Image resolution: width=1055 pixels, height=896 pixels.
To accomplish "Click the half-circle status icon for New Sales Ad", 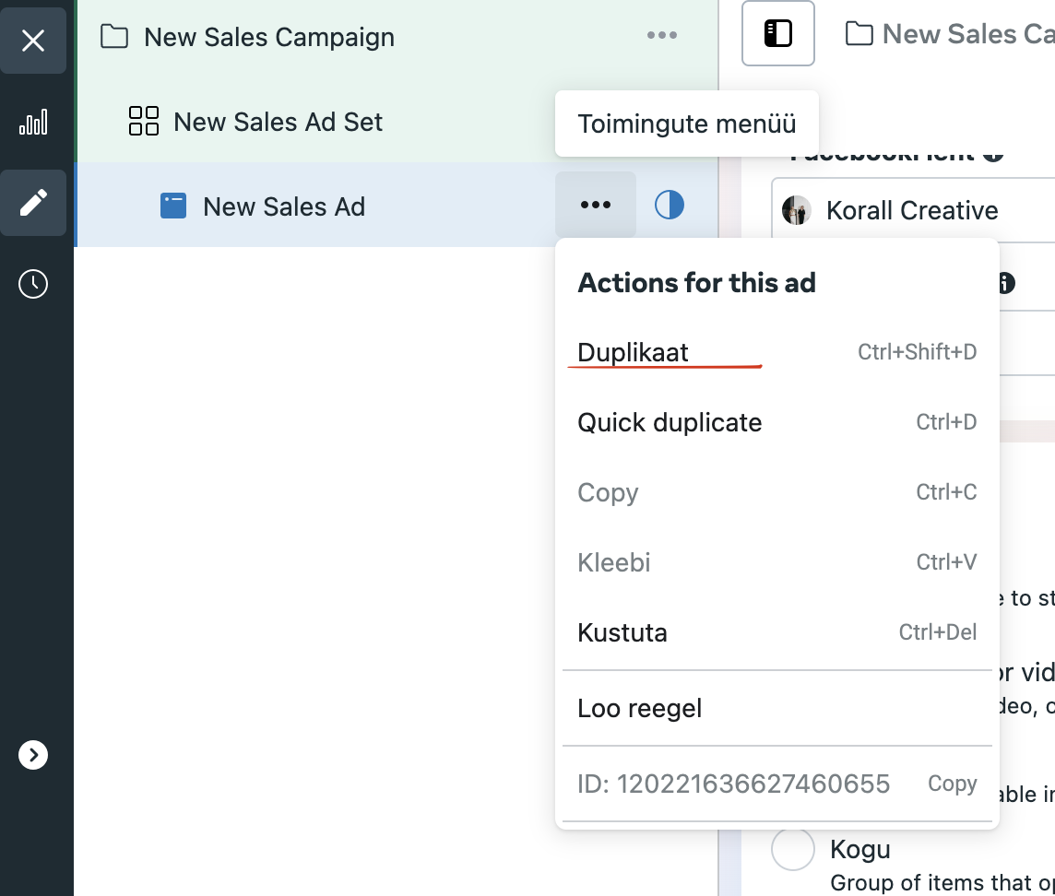I will pyautogui.click(x=670, y=205).
